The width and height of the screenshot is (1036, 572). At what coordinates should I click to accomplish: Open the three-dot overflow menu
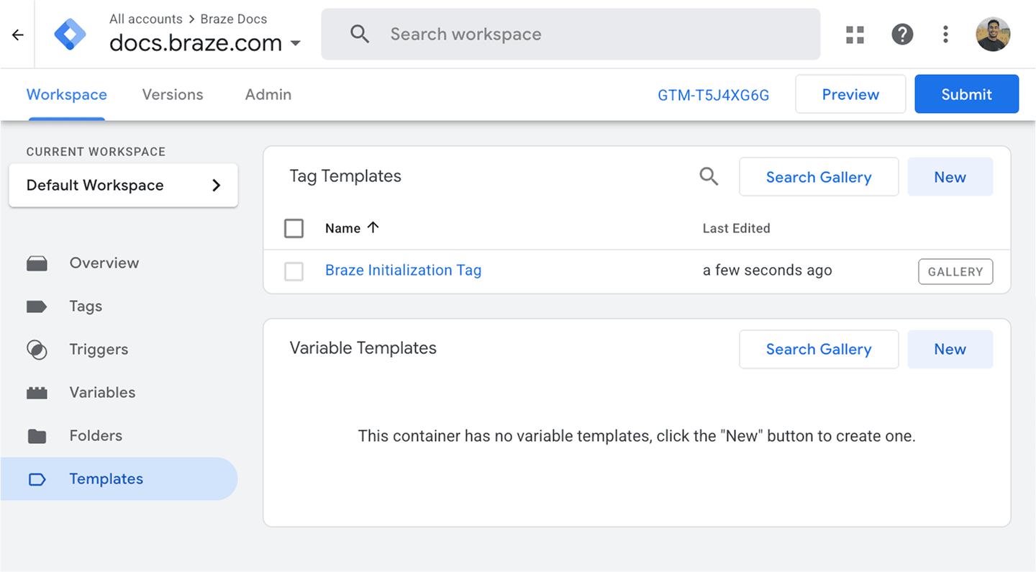click(x=945, y=34)
